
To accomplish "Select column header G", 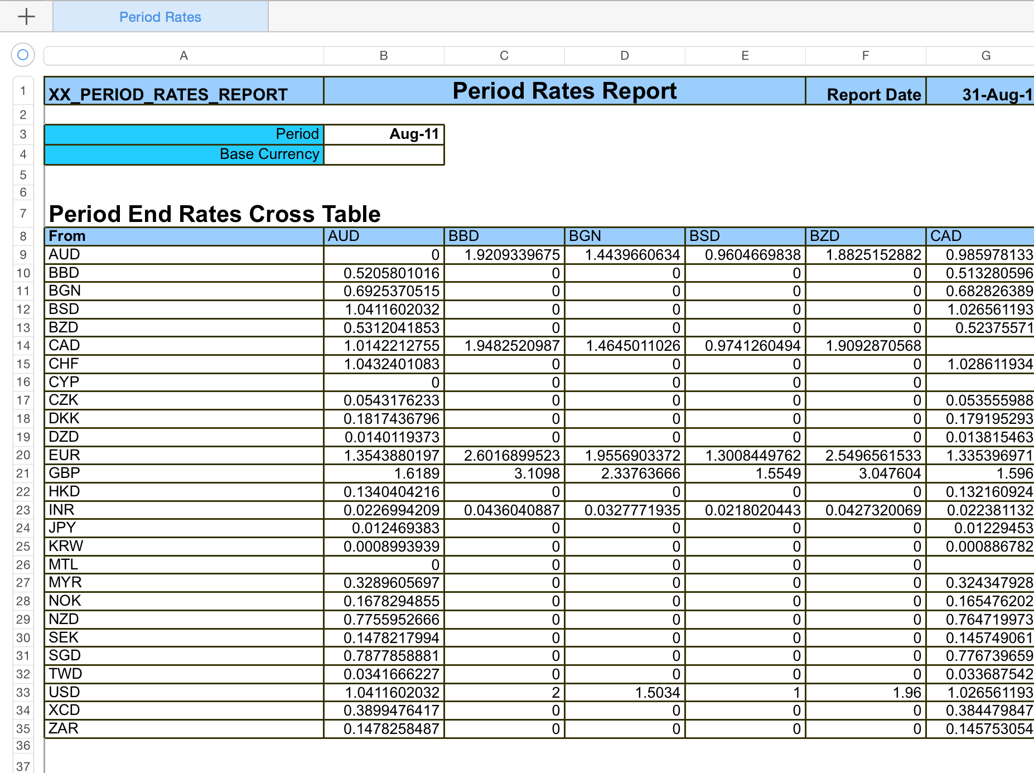I will tap(985, 55).
